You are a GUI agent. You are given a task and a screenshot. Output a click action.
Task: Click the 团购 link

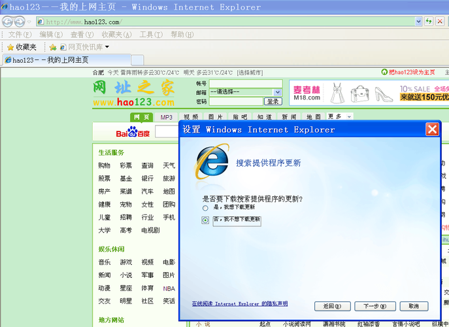[169, 204]
